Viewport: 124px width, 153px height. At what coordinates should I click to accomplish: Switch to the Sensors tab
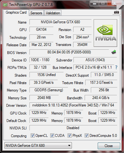(36, 13)
